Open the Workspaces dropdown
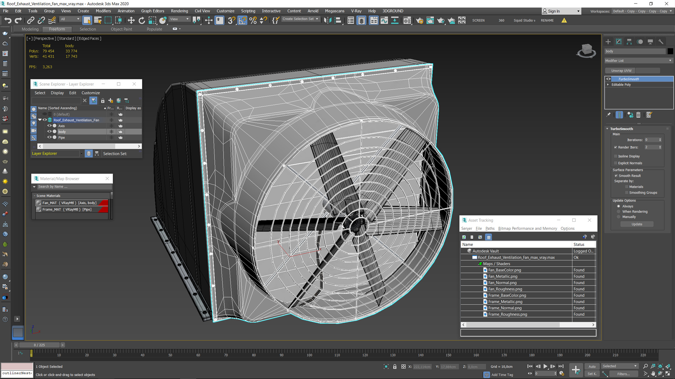675x379 pixels. tap(642, 11)
